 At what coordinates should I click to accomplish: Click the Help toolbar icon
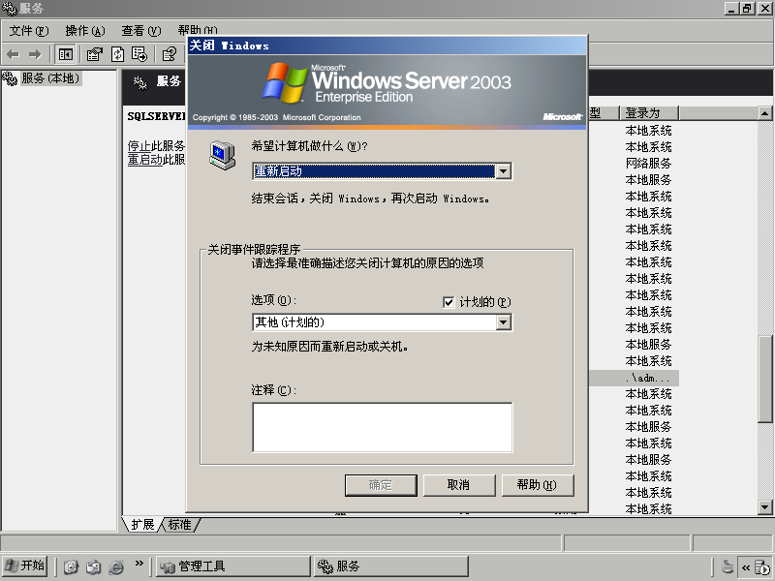[x=170, y=54]
